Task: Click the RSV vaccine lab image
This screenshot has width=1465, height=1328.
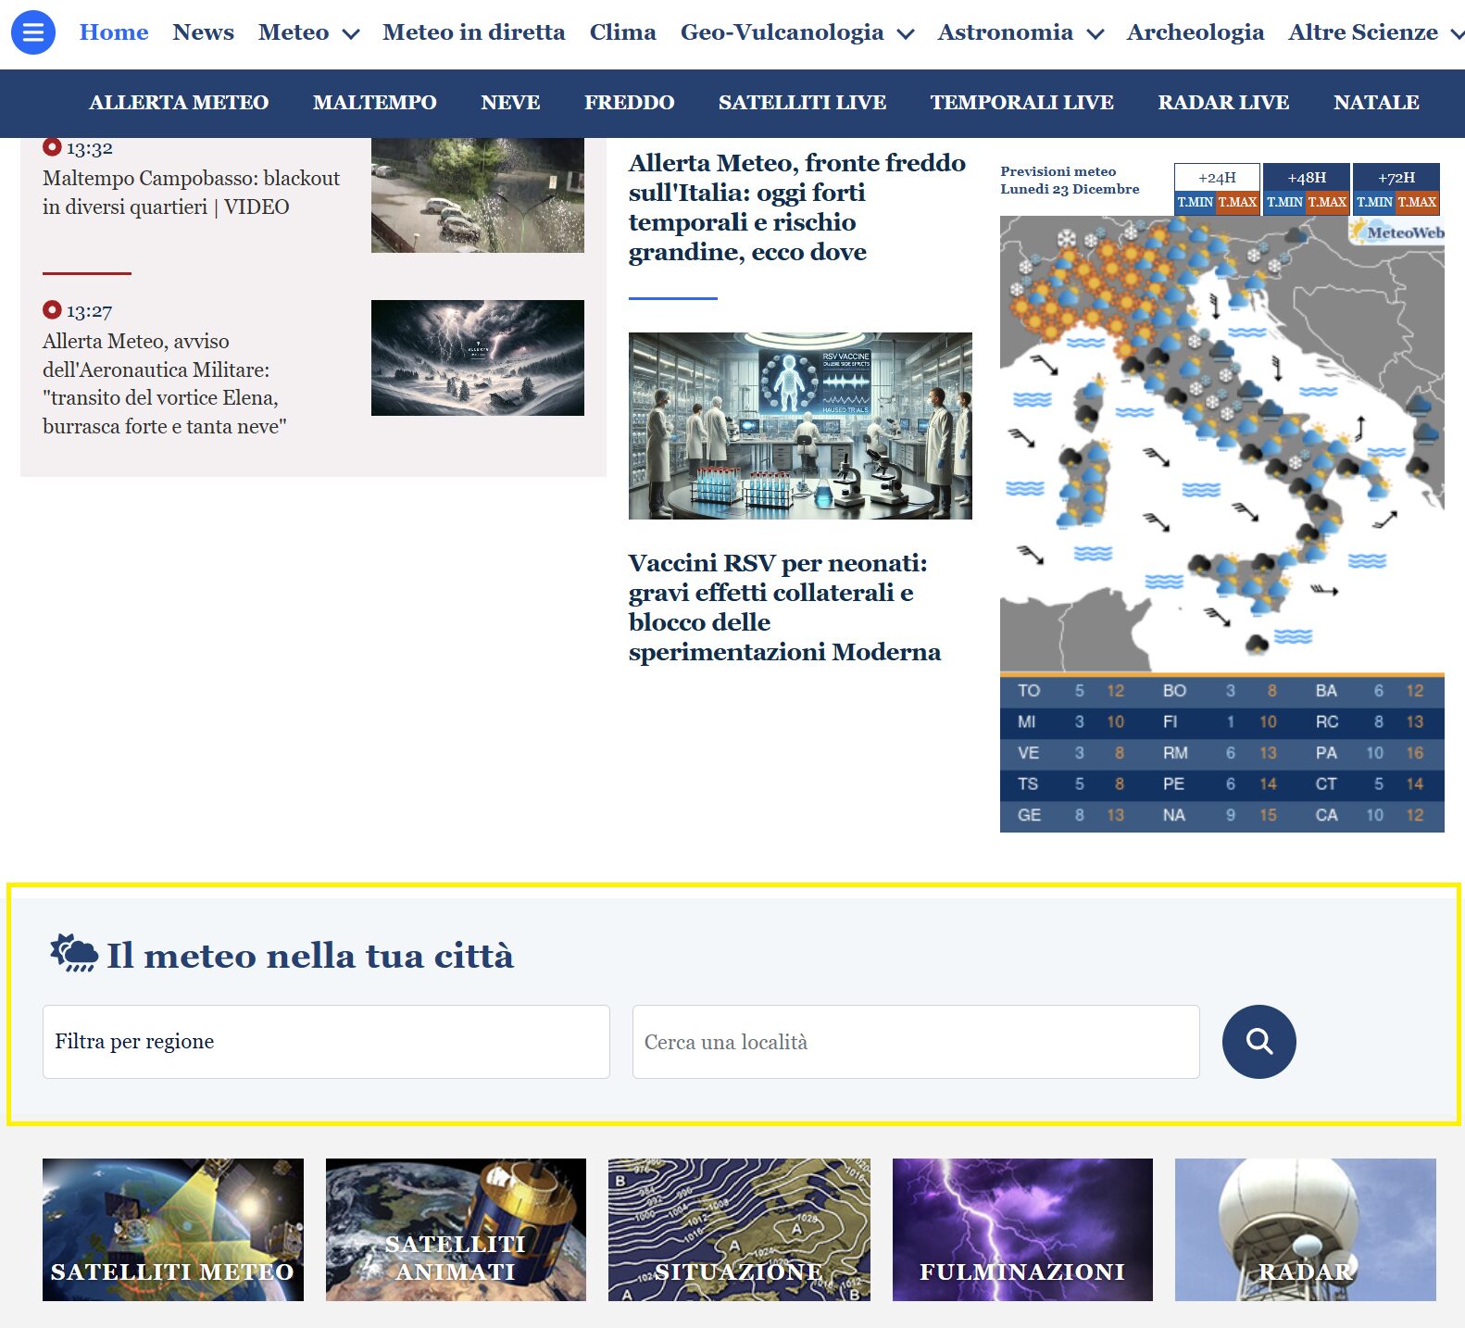Action: click(800, 426)
